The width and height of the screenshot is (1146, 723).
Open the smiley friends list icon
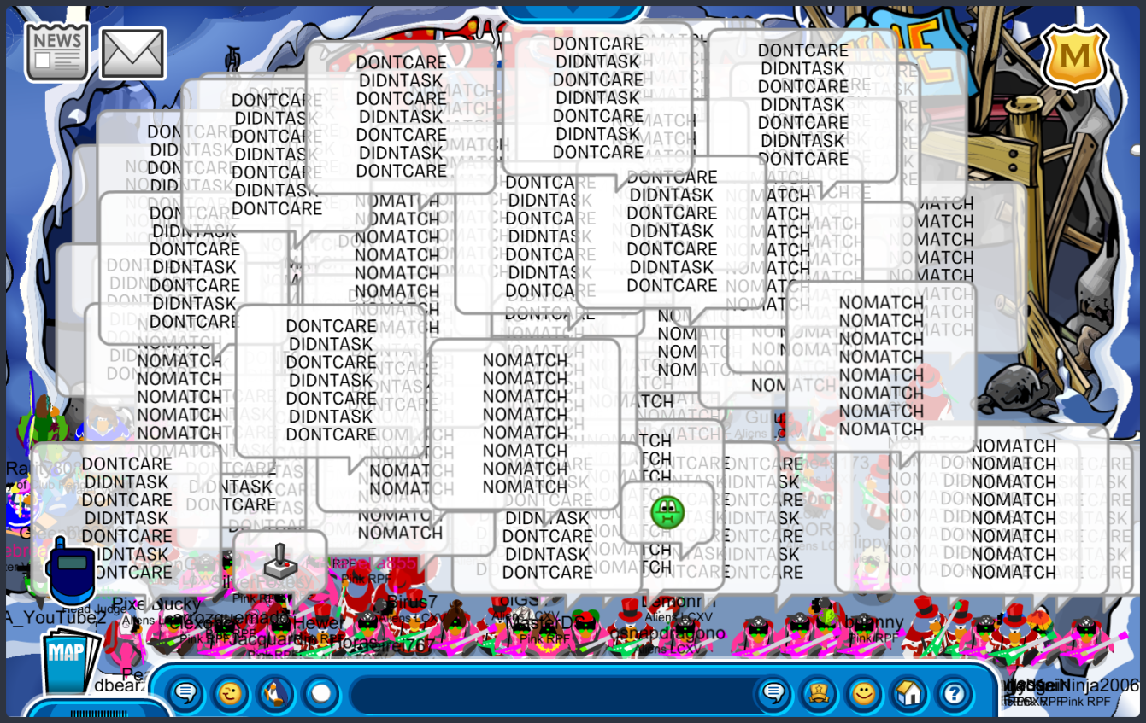[x=863, y=692]
